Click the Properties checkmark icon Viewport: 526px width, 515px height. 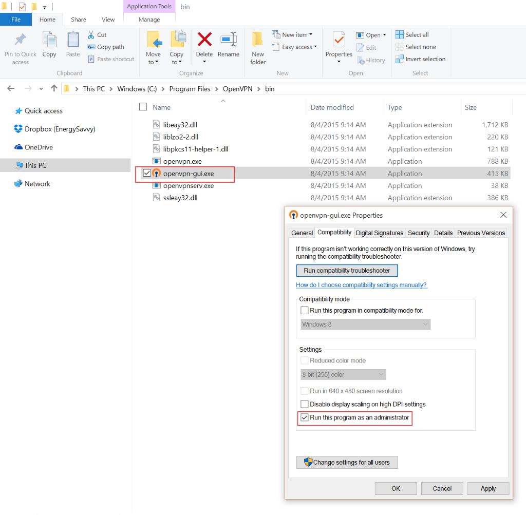339,39
